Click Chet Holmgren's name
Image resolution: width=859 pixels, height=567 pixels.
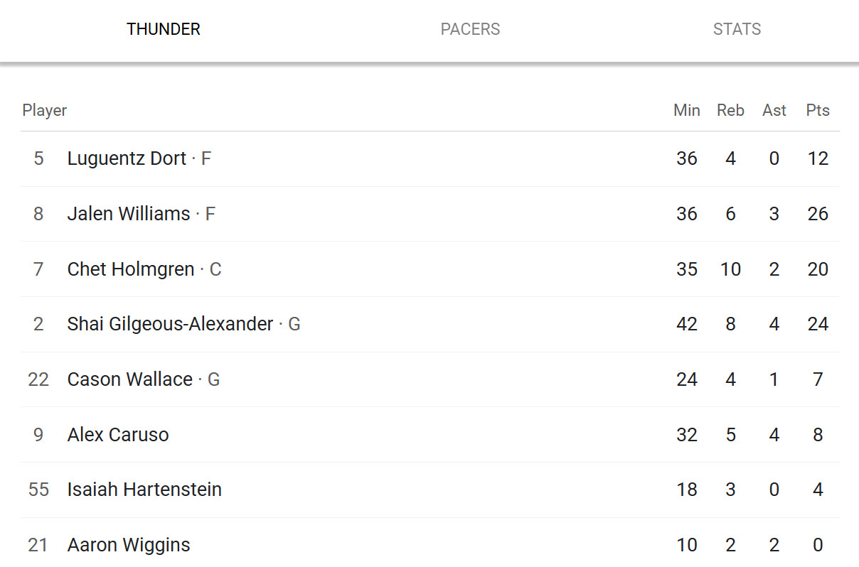131,269
